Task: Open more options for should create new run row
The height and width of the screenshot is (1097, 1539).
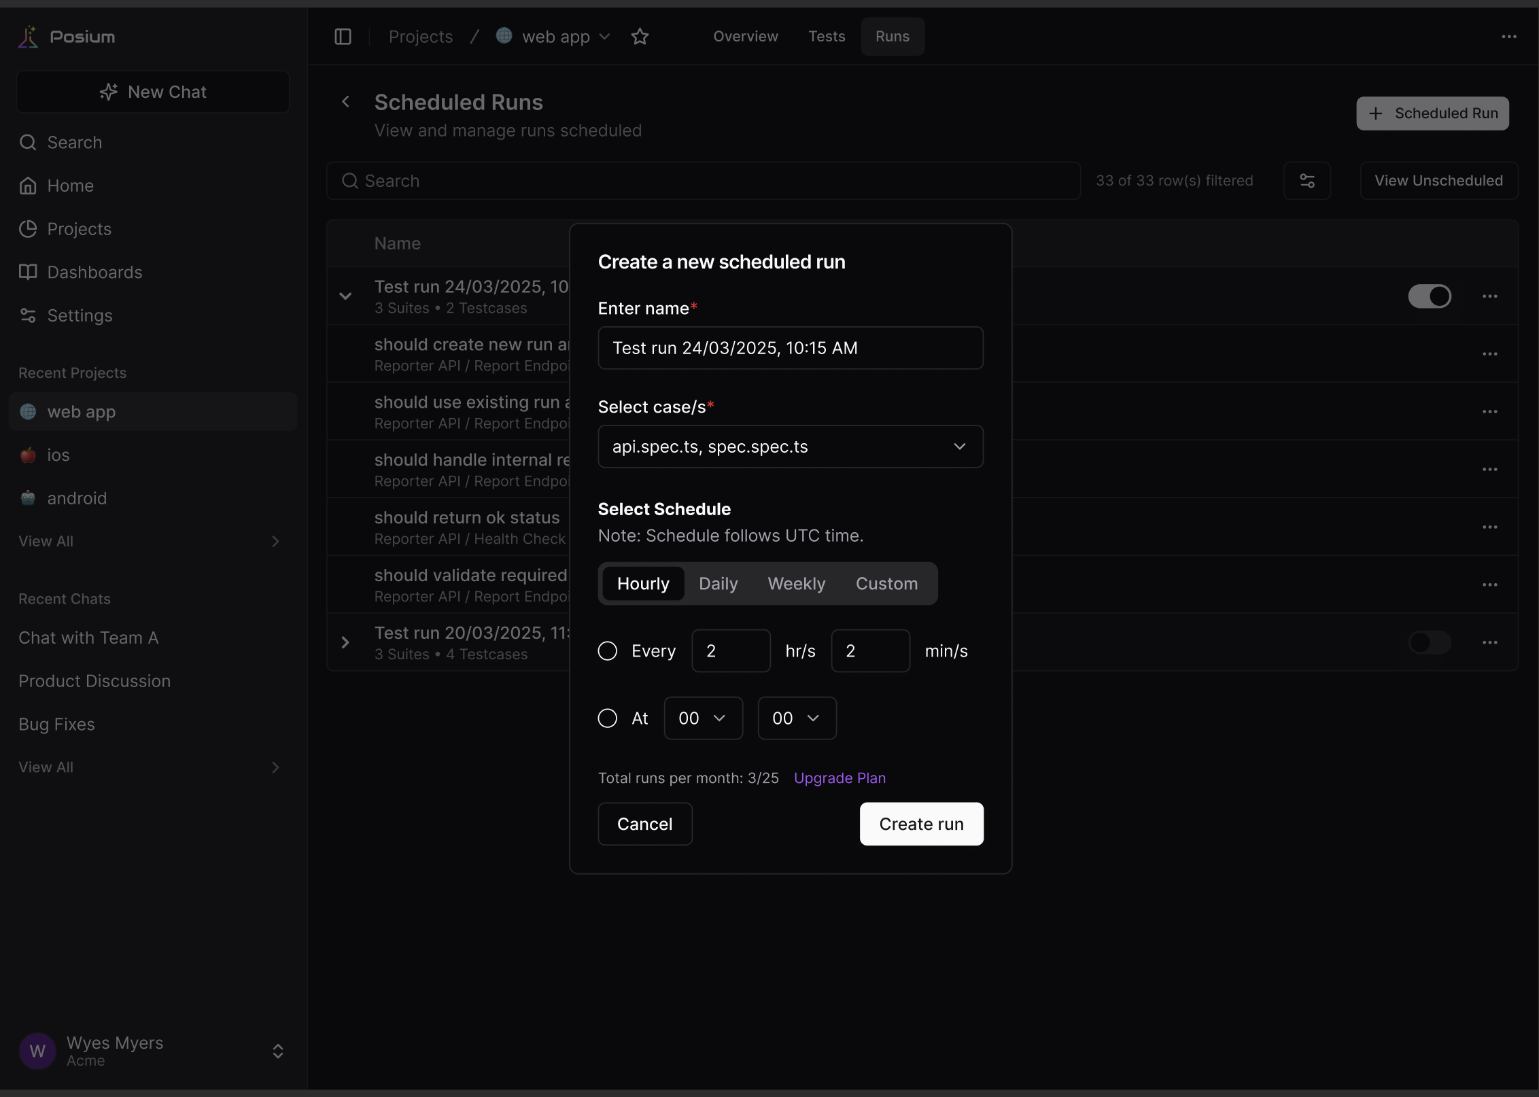Action: point(1490,354)
